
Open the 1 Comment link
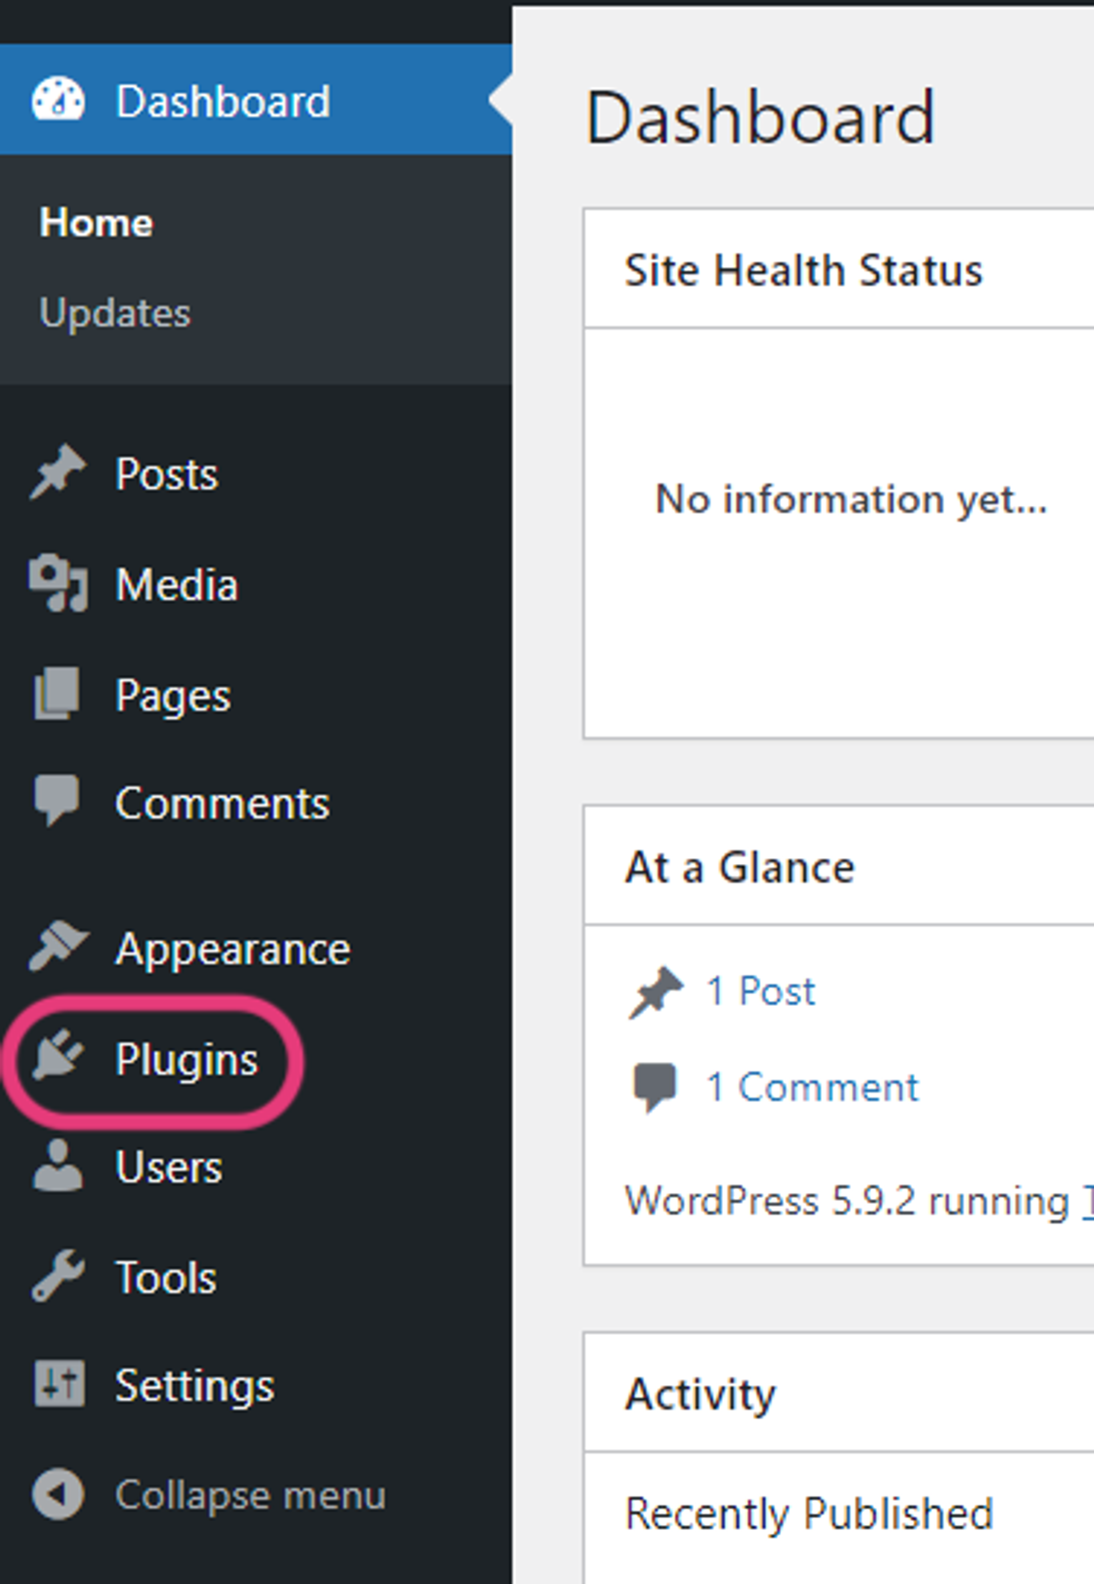(811, 1085)
